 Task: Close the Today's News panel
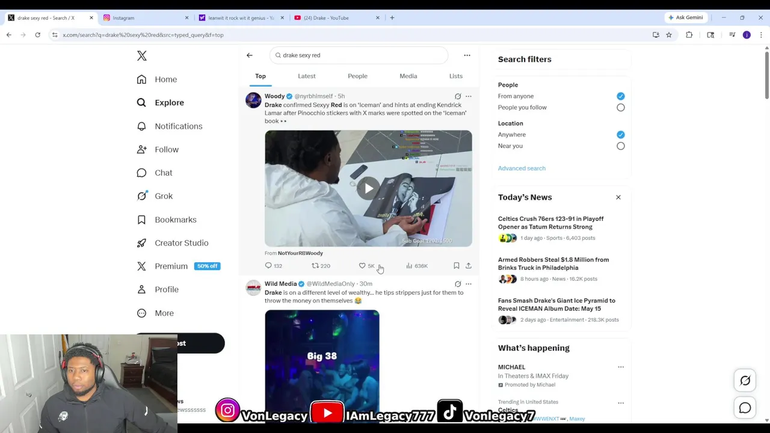(618, 197)
